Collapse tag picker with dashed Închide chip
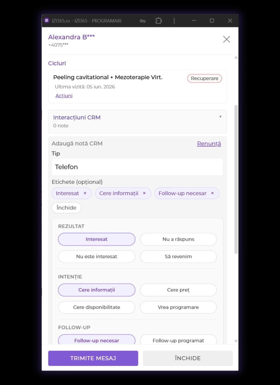Viewport: 280px width, 385px height. click(x=66, y=208)
